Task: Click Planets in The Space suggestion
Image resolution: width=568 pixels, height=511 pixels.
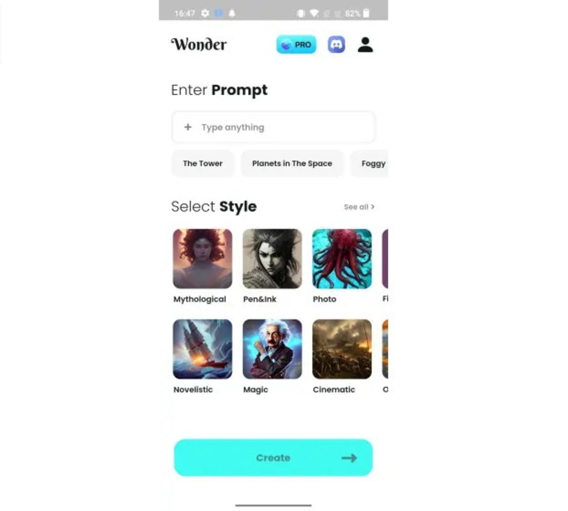Action: 292,163
